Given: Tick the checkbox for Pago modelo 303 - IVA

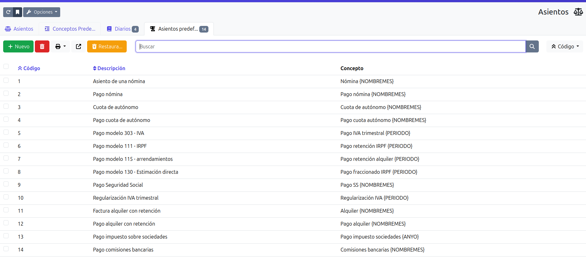Looking at the screenshot, I should click(6, 132).
